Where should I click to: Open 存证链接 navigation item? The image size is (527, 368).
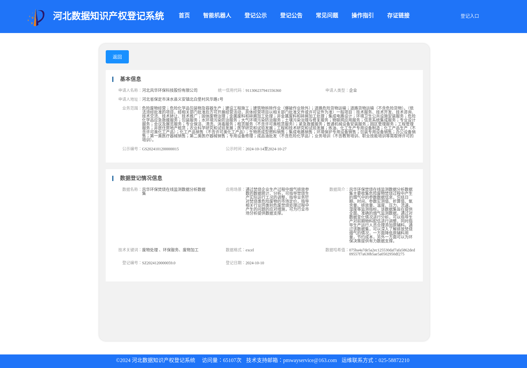point(398,16)
